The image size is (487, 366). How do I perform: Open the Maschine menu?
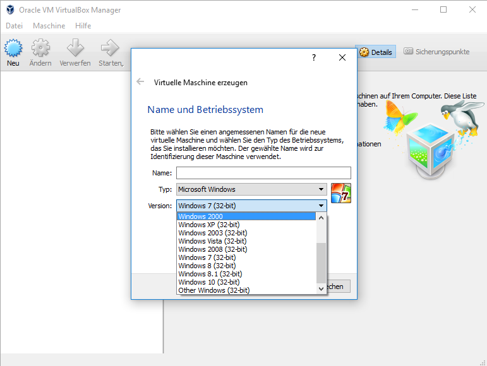pos(49,26)
